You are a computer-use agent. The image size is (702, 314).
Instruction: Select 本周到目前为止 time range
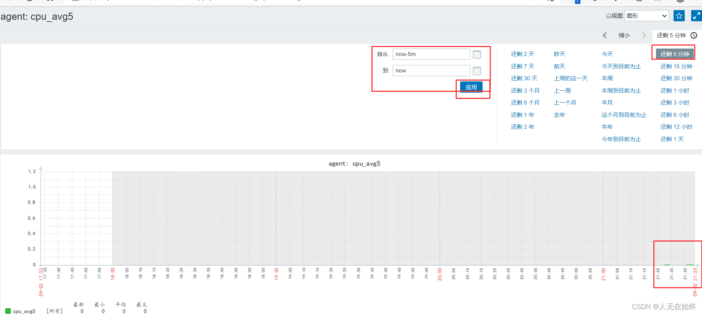pos(621,90)
